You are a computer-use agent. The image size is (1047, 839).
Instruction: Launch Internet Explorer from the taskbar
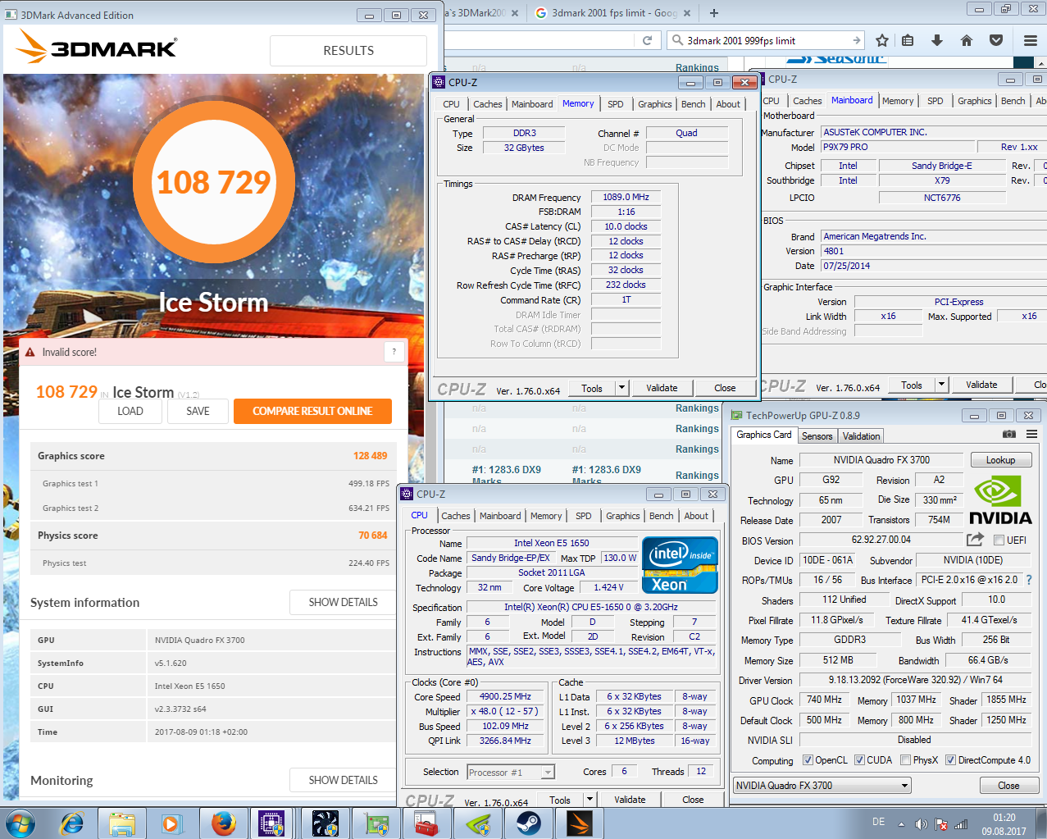[72, 823]
